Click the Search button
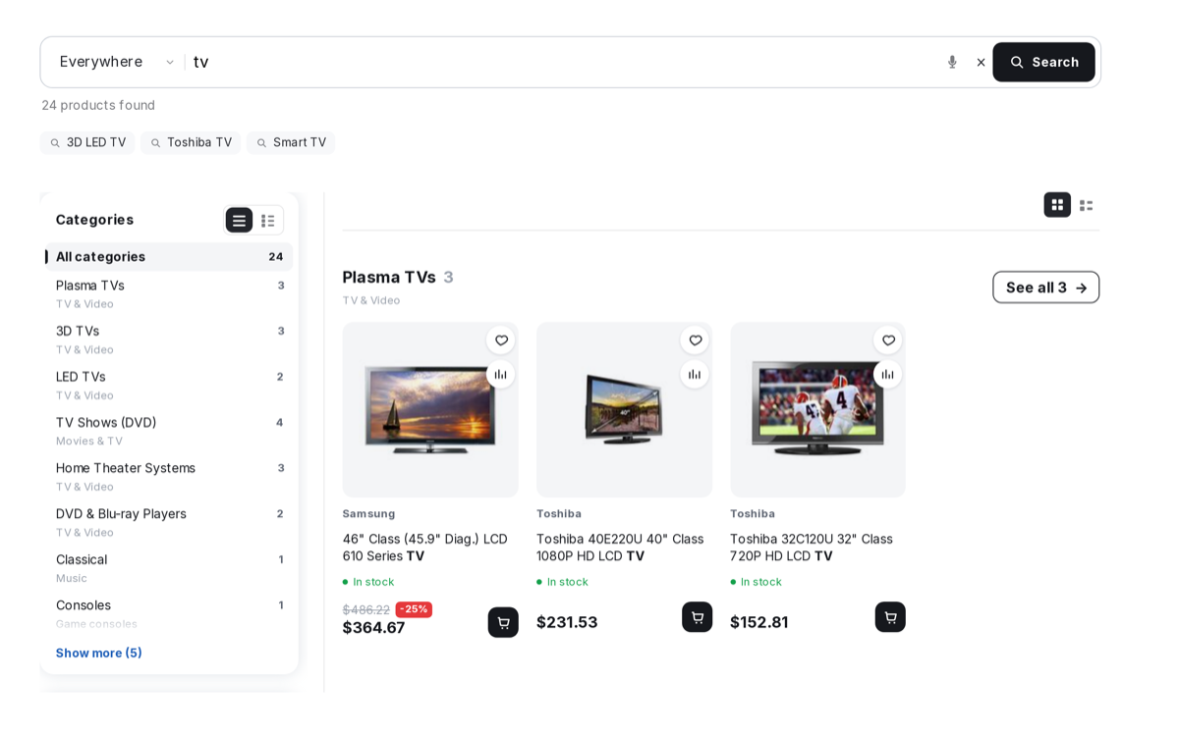 click(x=1043, y=62)
